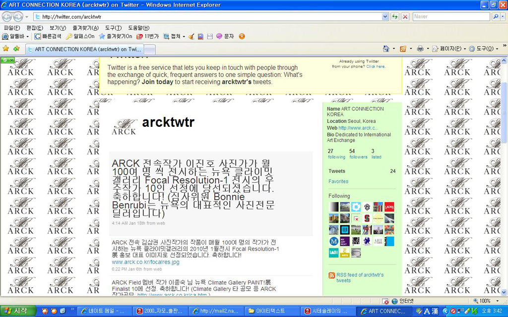Click the Print icon in command bar
Screen dimensions: 508x317
[420, 49]
